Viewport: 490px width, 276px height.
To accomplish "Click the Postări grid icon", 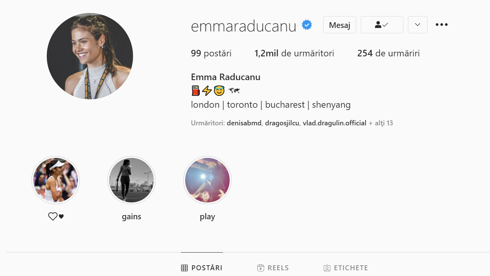I will (x=184, y=268).
